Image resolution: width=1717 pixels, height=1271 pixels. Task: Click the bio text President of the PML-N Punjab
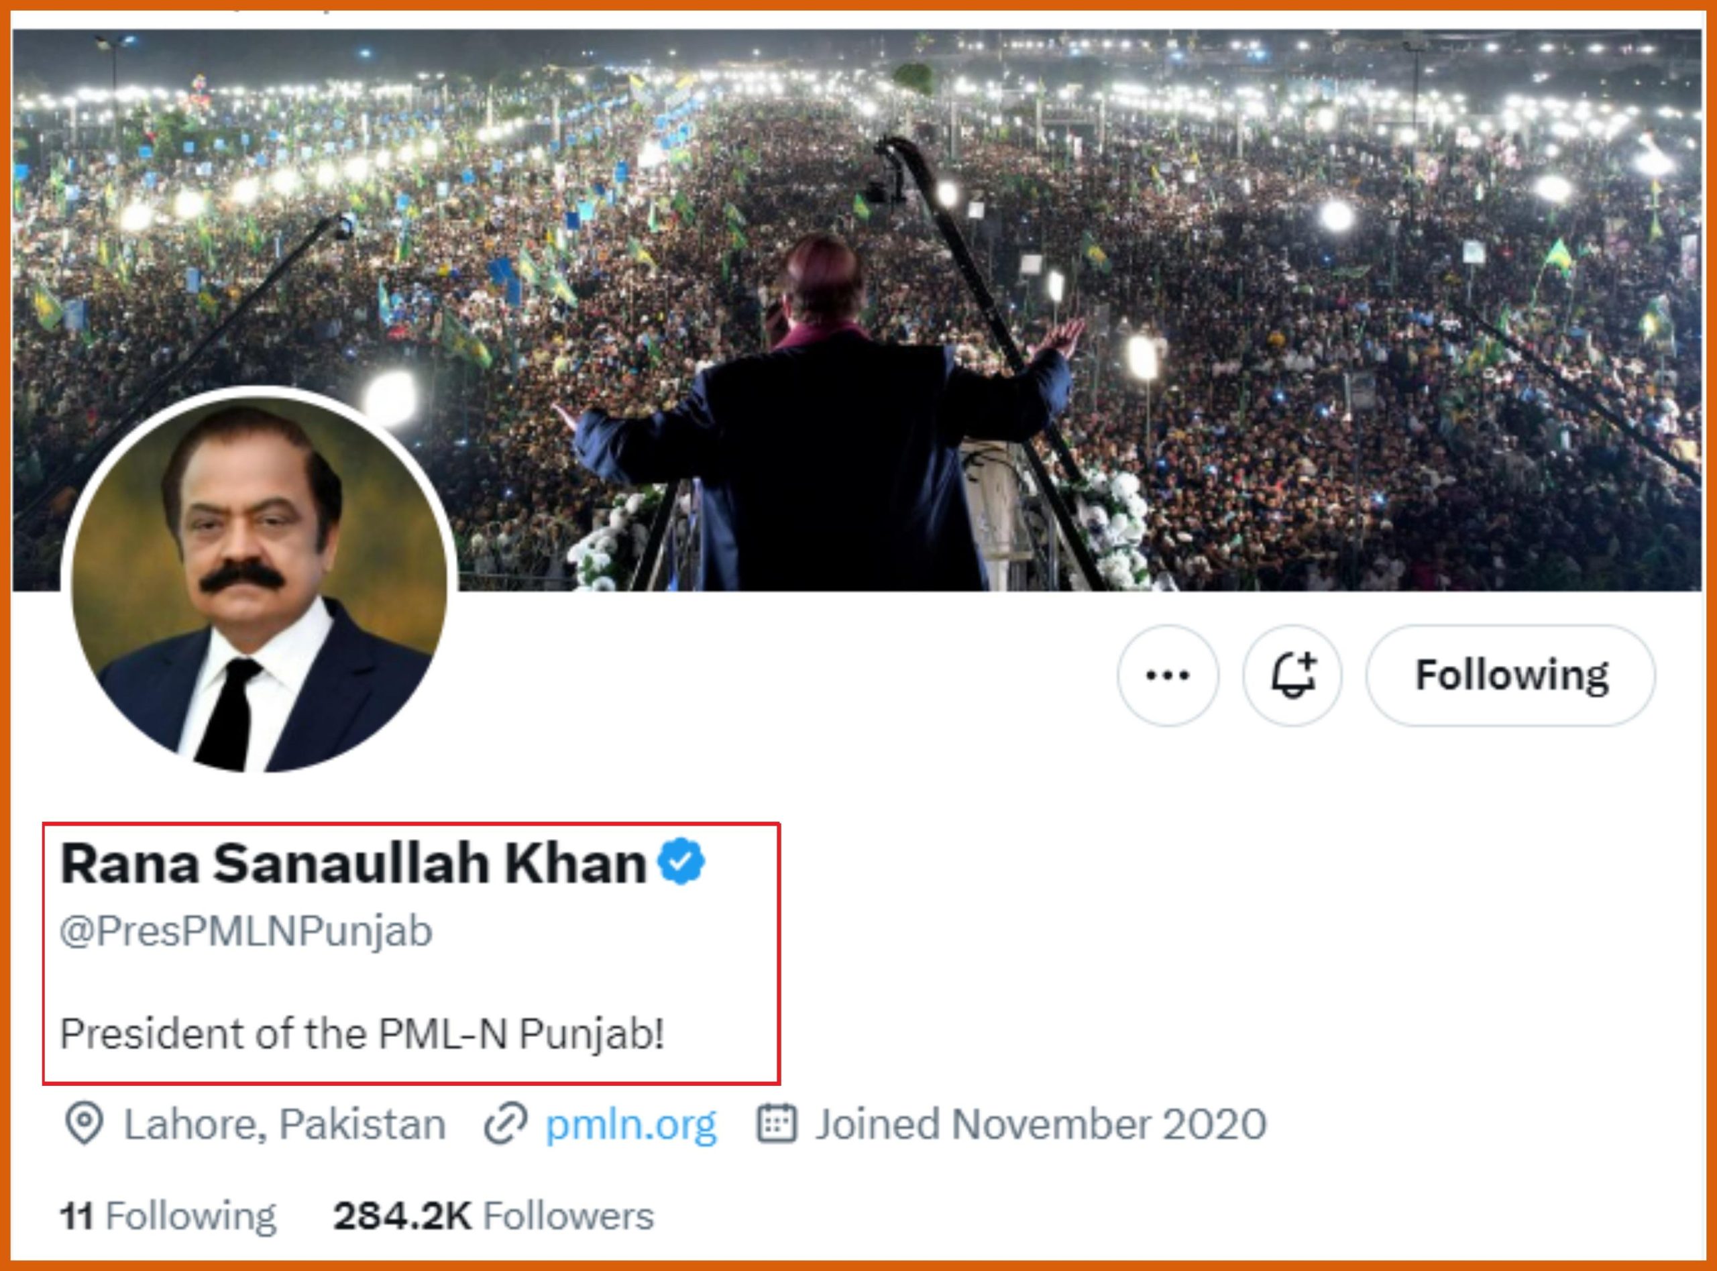coord(362,1034)
